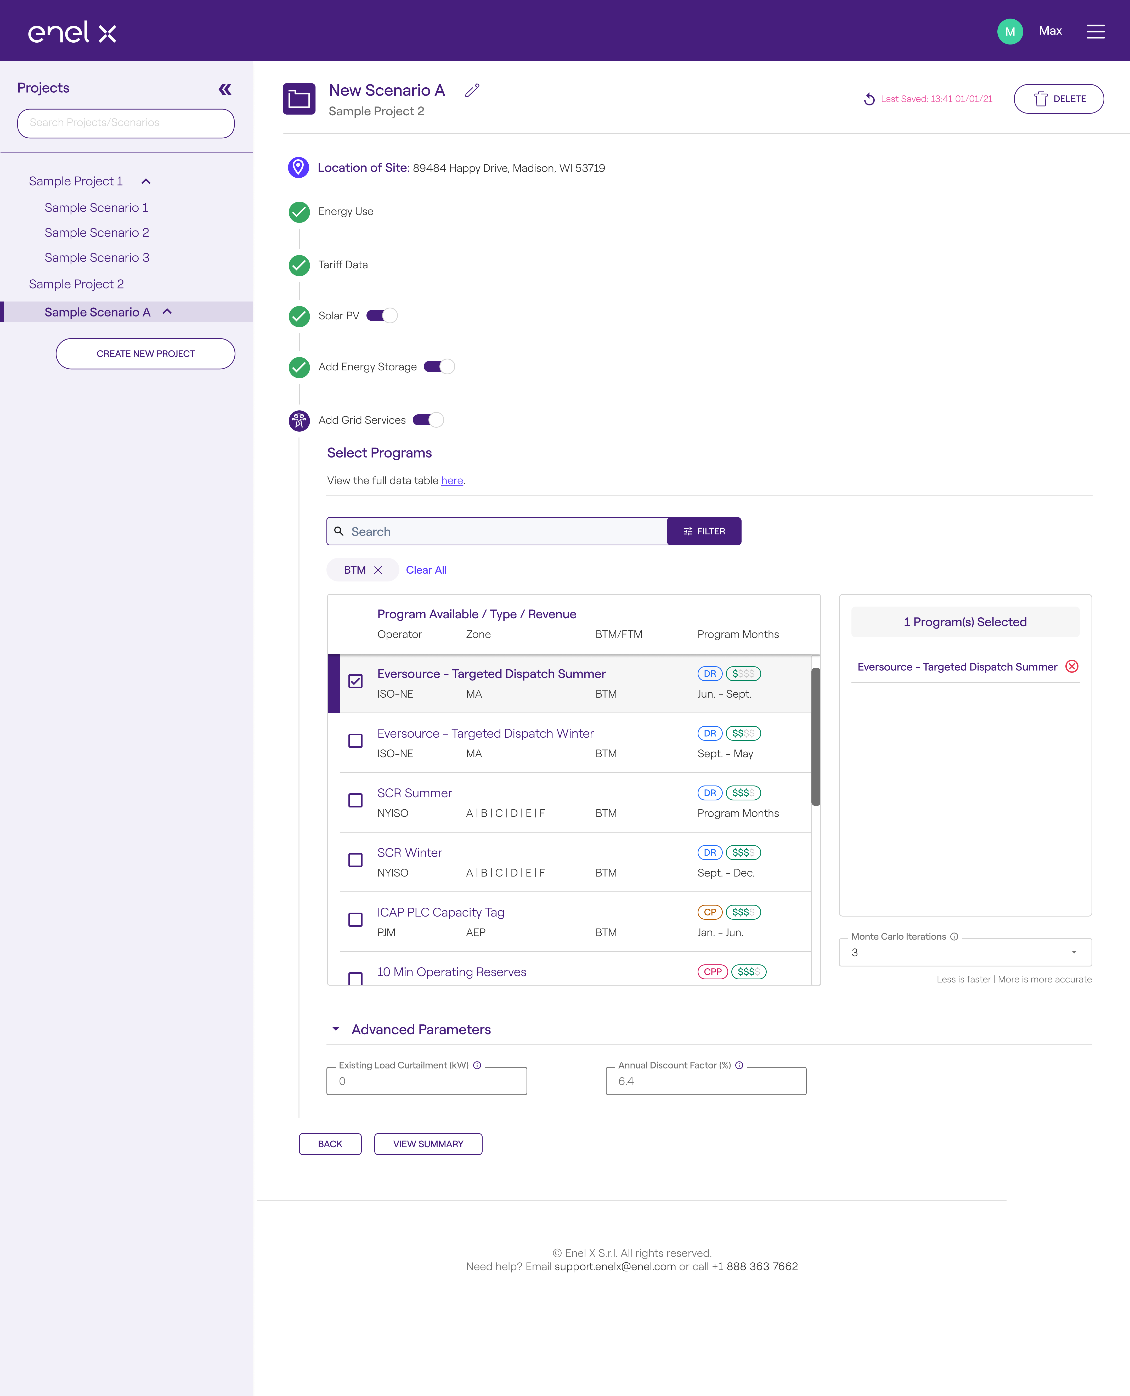Show info for Existing Load Curtailment
1130x1396 pixels.
(477, 1065)
